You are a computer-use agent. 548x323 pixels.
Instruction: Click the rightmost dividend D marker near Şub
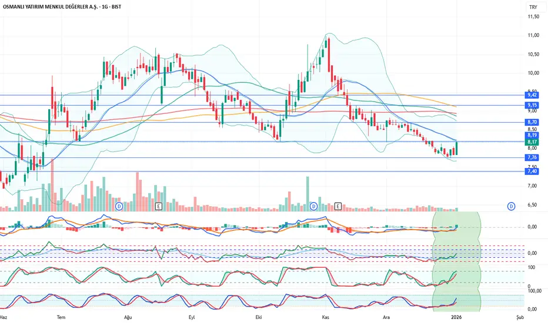point(511,206)
